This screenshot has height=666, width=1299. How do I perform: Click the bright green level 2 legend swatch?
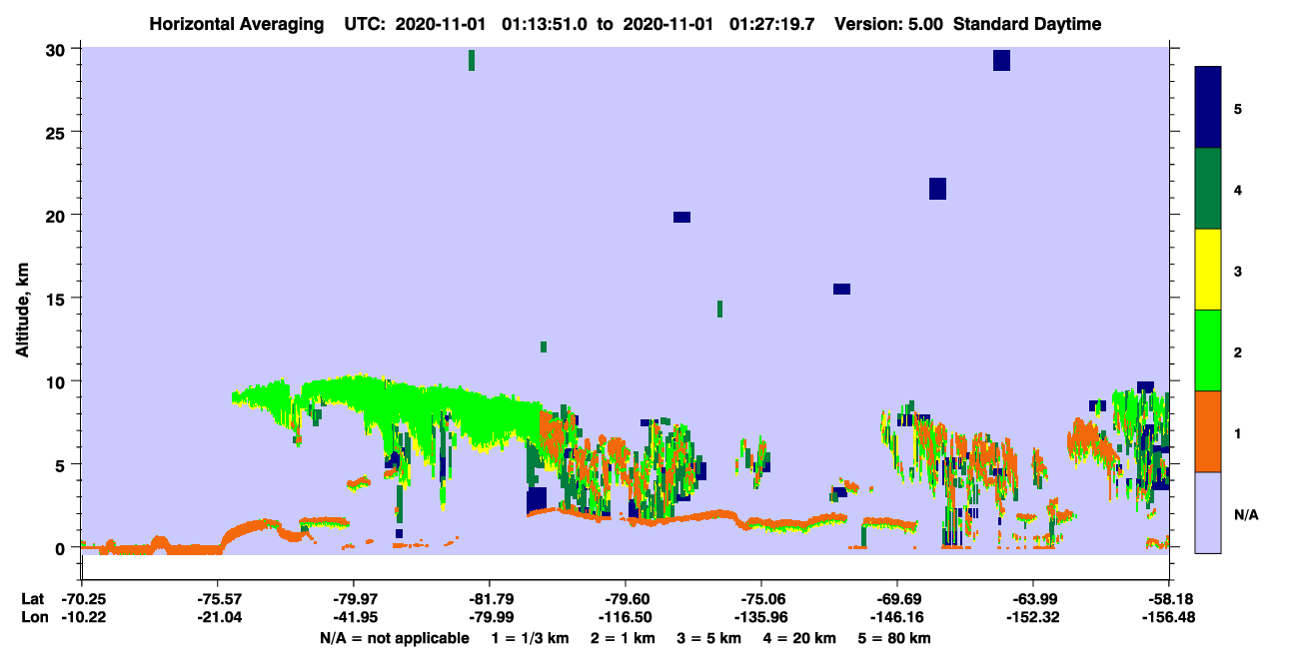1208,350
